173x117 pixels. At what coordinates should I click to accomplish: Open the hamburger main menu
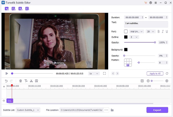156,3
